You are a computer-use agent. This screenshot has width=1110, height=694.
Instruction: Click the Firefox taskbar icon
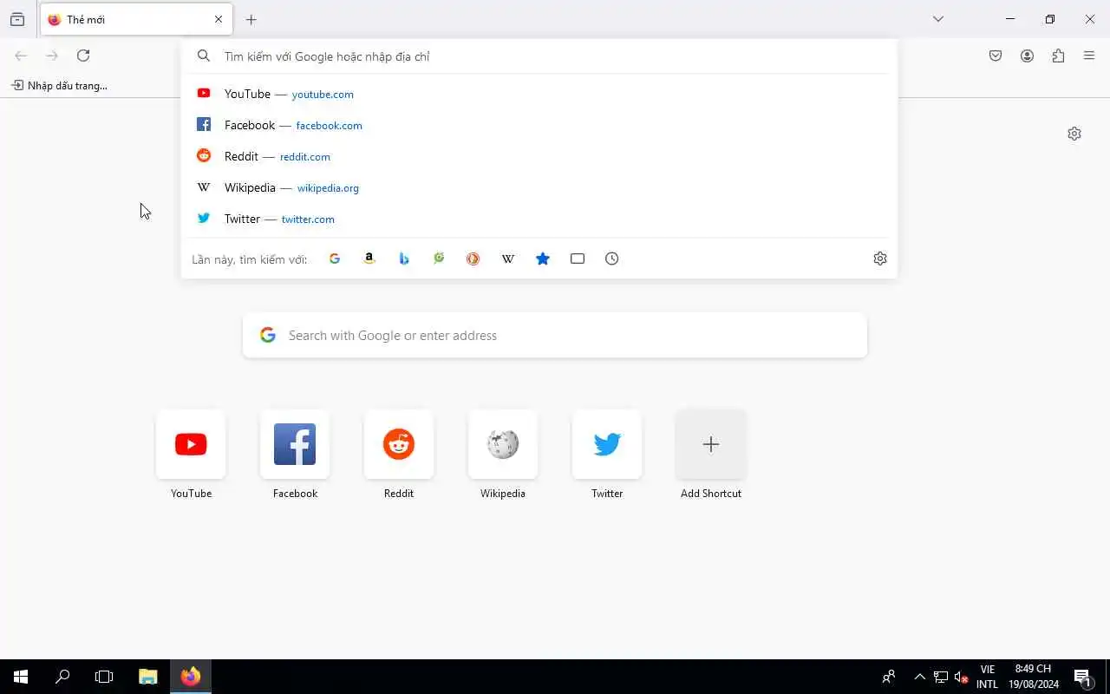191,677
